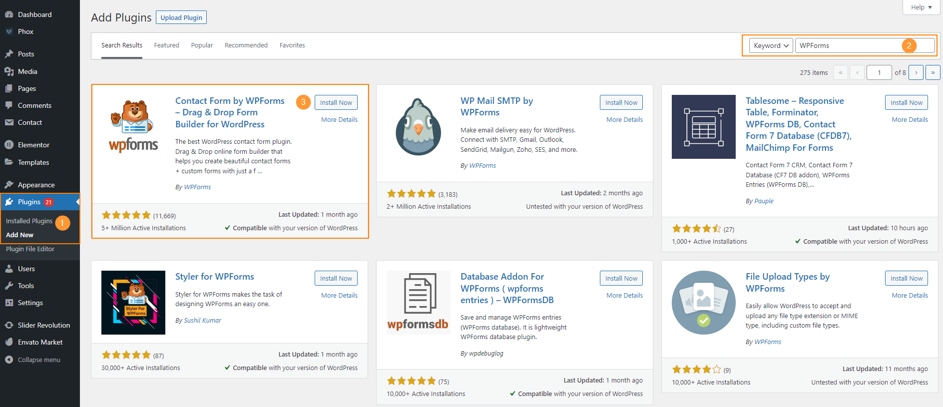Expand the Keyword search type dropdown
The width and height of the screenshot is (943, 407).
(x=771, y=45)
